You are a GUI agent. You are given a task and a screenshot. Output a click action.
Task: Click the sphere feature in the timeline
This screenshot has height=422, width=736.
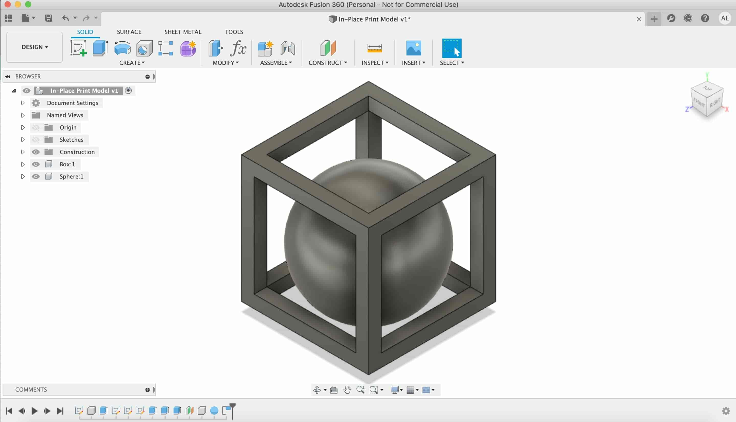click(x=214, y=411)
